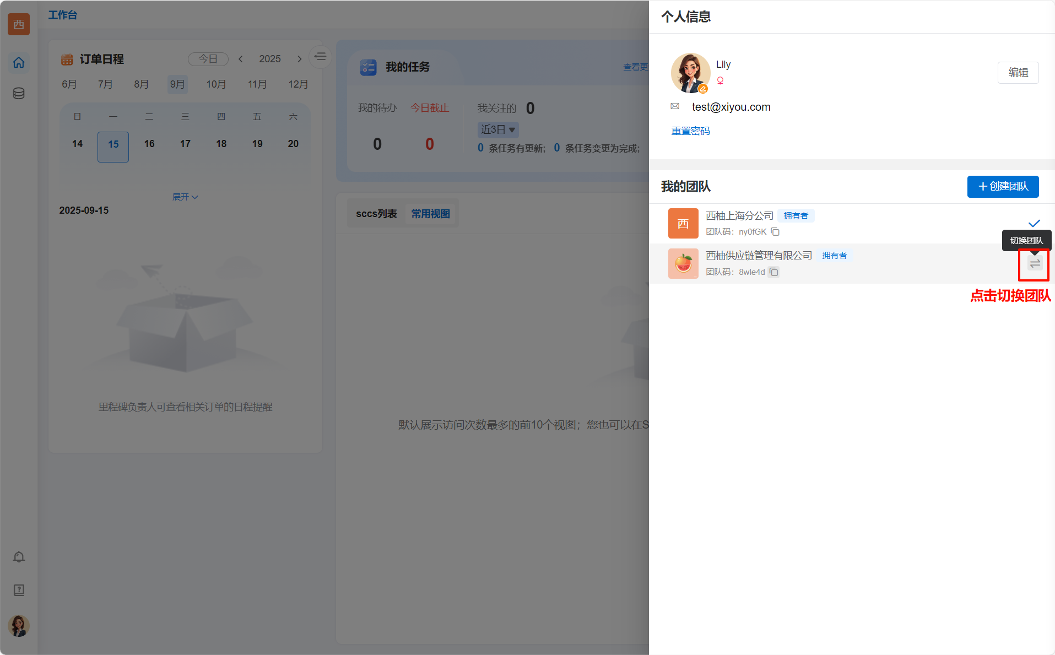Click the 编辑 button for profile
Image resolution: width=1055 pixels, height=655 pixels.
tap(1018, 73)
